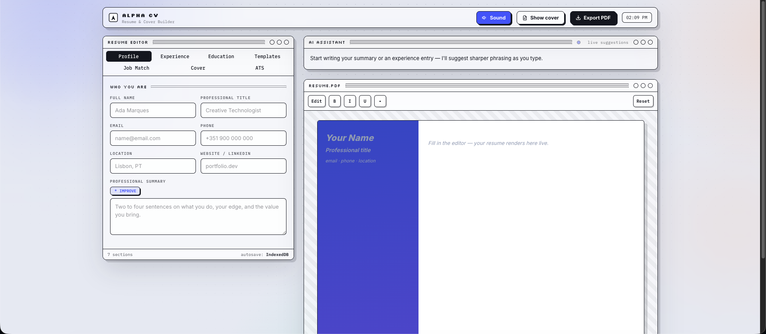Click third circle in Resume Editor title bar

pos(286,42)
